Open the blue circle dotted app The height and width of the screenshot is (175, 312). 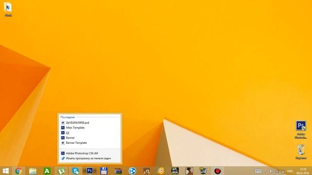[132, 171]
